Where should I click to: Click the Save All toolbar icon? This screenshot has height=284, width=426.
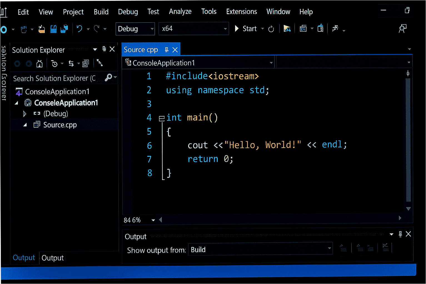tap(64, 29)
